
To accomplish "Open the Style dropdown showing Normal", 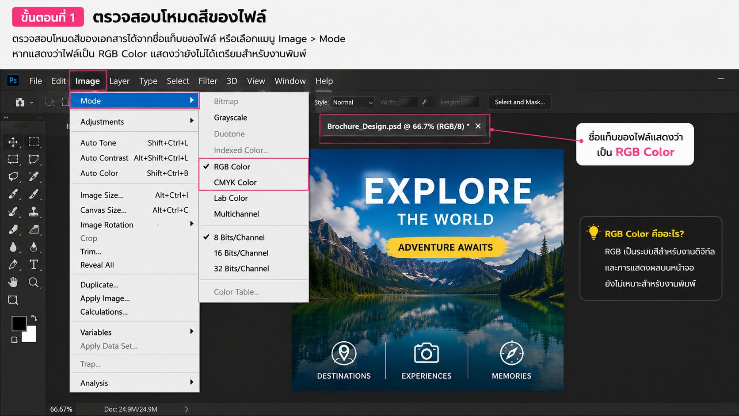I will (x=353, y=102).
